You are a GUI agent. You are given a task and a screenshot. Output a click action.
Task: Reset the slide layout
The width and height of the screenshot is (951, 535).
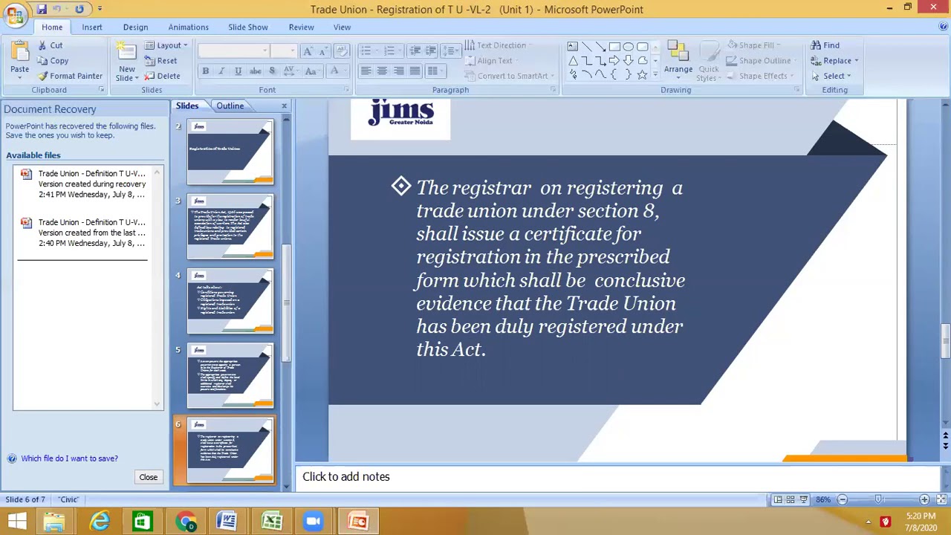[161, 61]
